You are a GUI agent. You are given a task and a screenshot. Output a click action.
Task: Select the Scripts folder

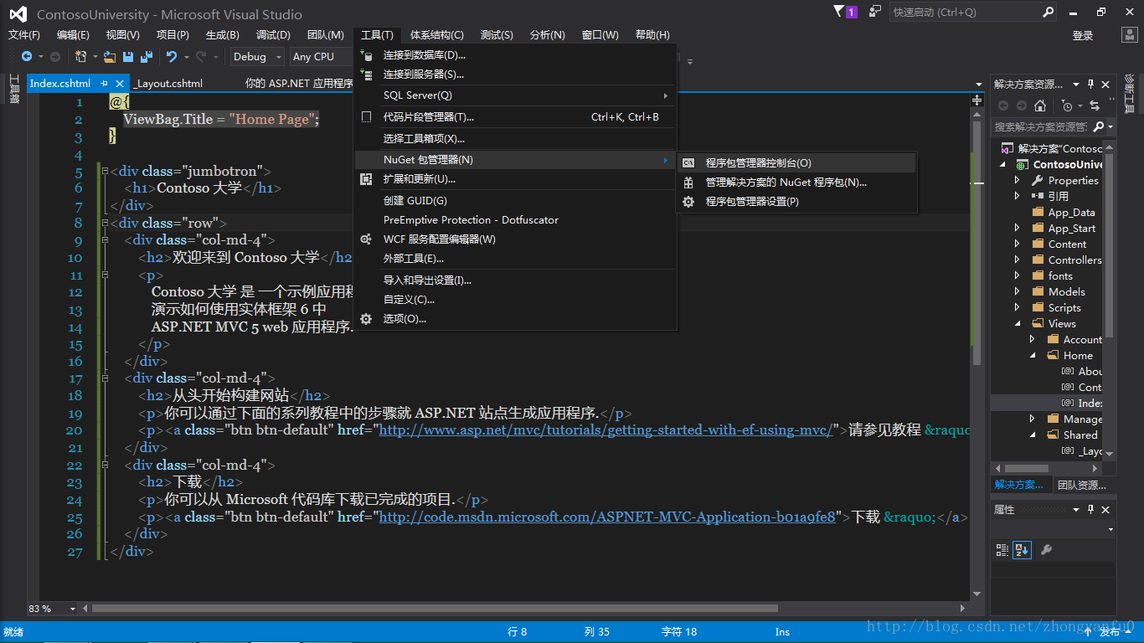pyautogui.click(x=1064, y=308)
